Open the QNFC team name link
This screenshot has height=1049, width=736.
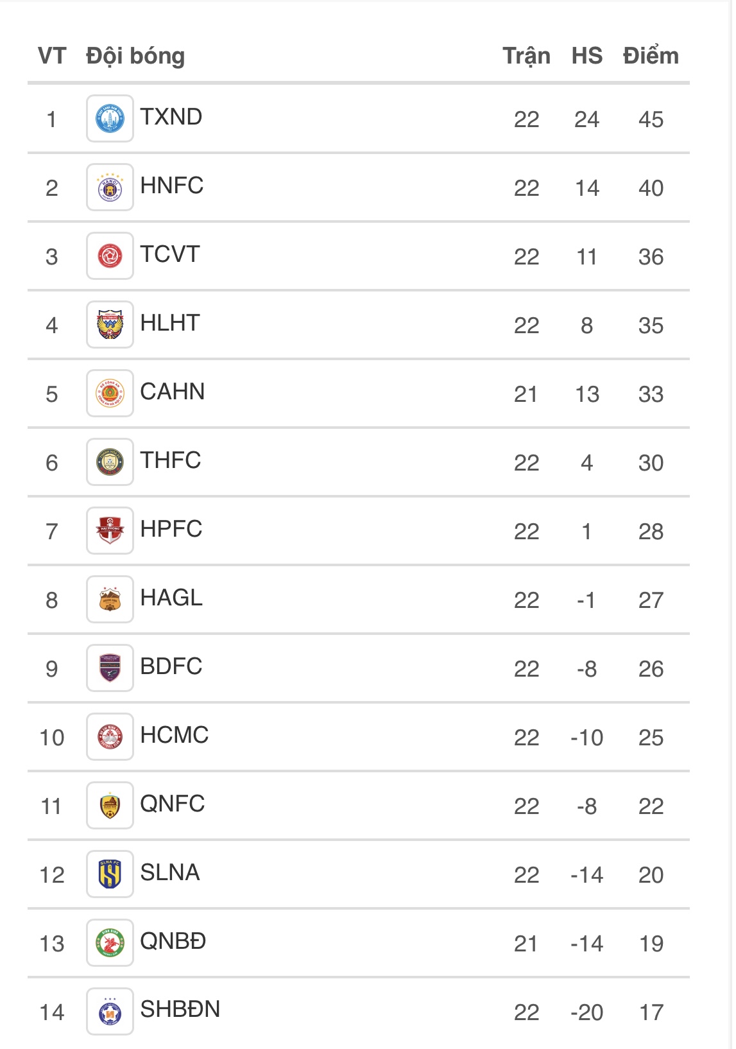point(173,804)
